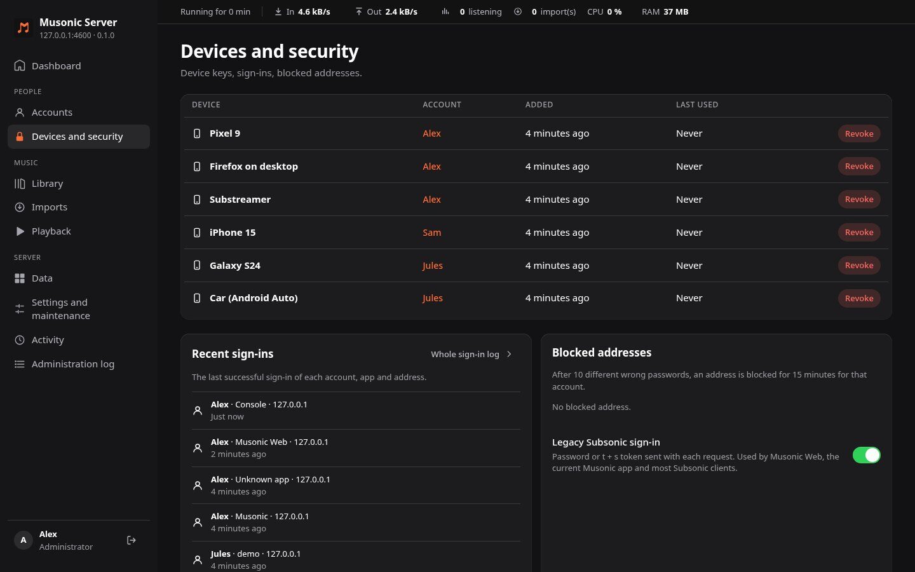915x572 pixels.
Task: Select the Alex · Unknown app sign-in entry
Action: click(x=356, y=486)
